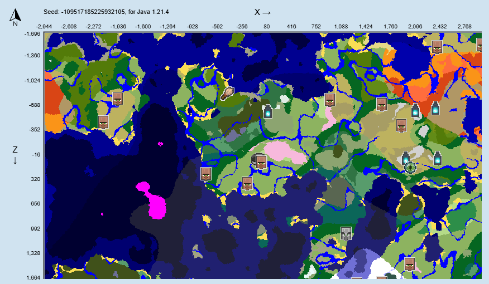The width and height of the screenshot is (489, 284).
Task: Select village icon just above the small pink patch
Action: 329,100
